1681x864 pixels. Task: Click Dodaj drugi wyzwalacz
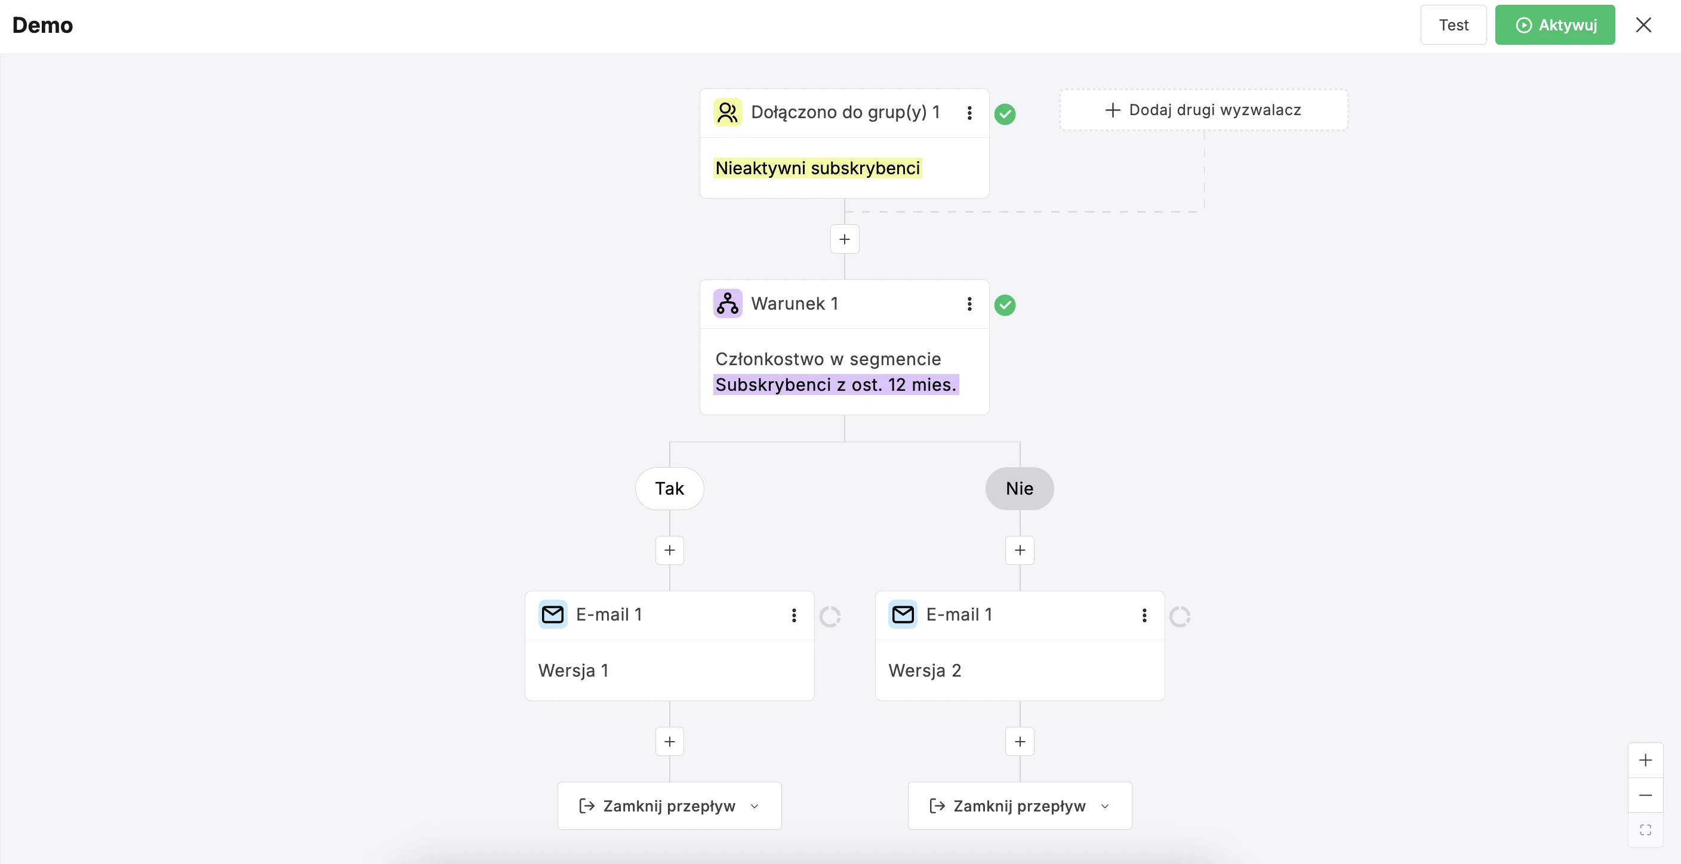coord(1203,110)
